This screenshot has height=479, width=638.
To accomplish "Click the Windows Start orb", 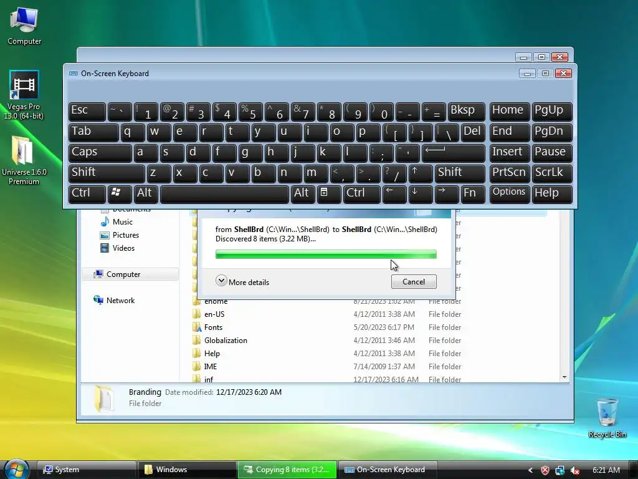I will pyautogui.click(x=17, y=469).
